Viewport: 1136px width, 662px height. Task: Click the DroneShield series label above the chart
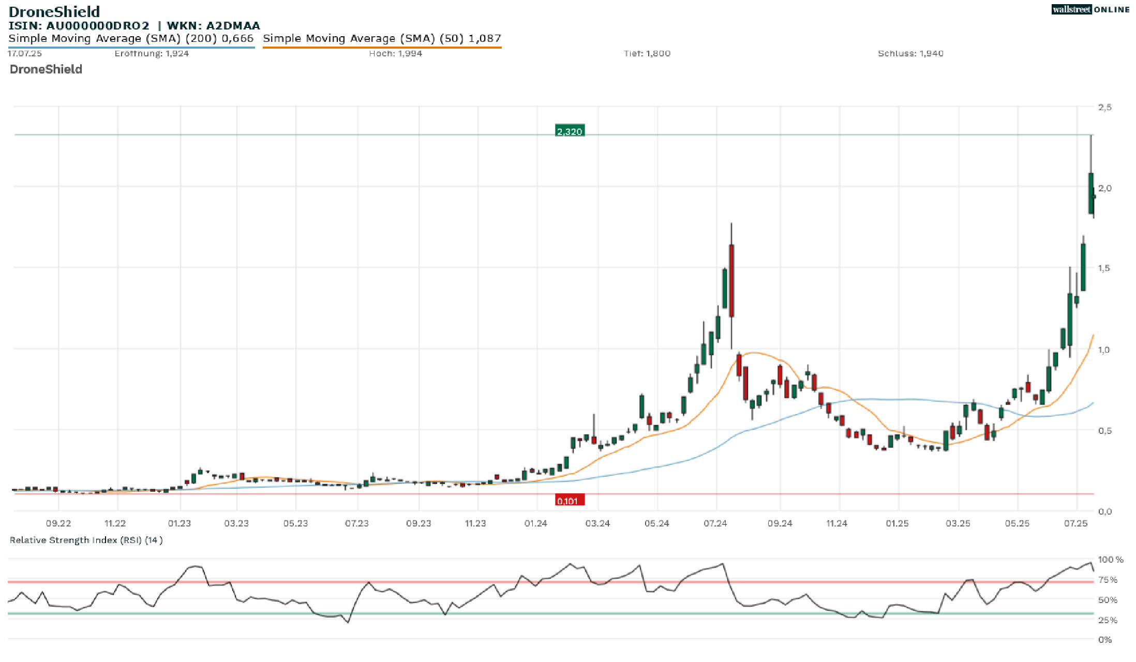46,69
